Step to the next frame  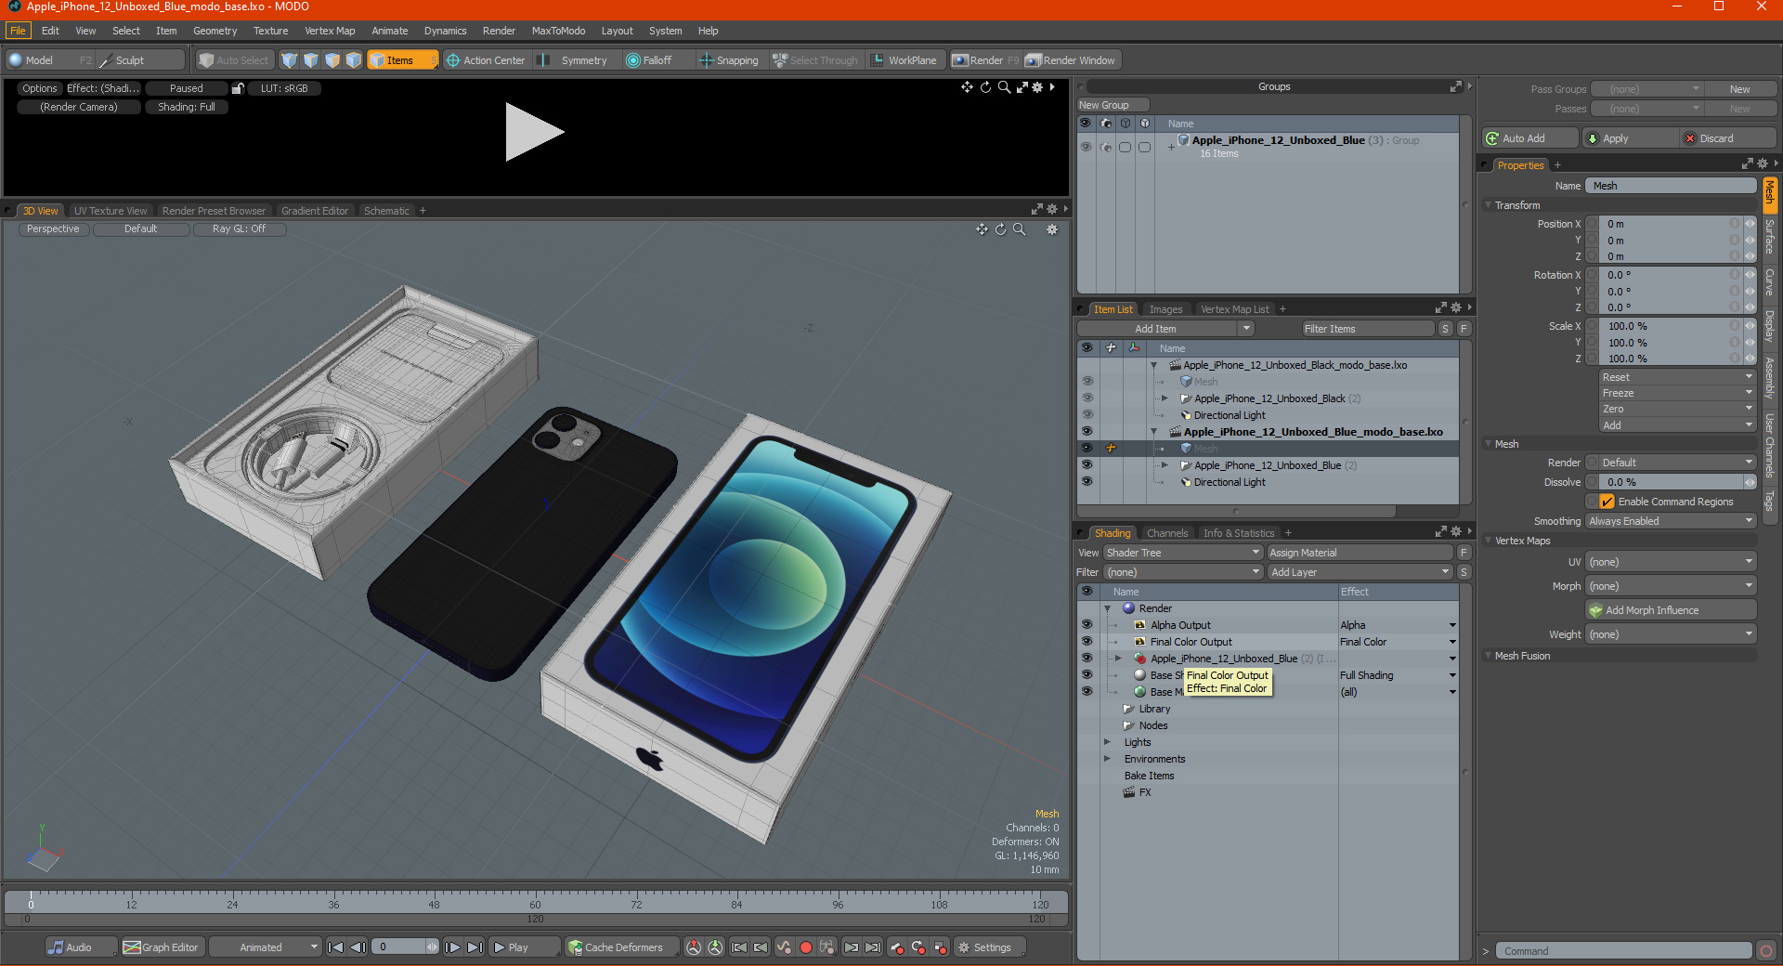[x=452, y=947]
